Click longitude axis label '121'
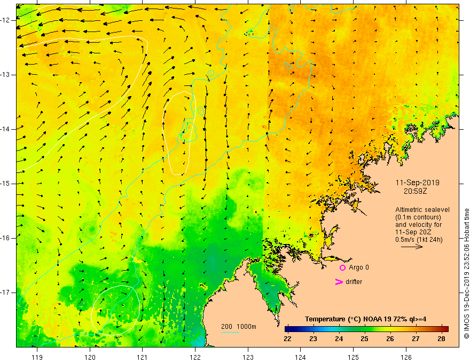Viewport: 470px width, 363px height. click(143, 357)
